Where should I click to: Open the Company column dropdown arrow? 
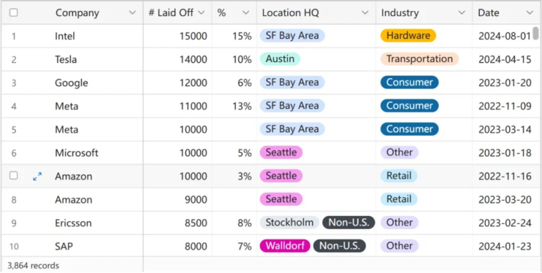coord(132,12)
